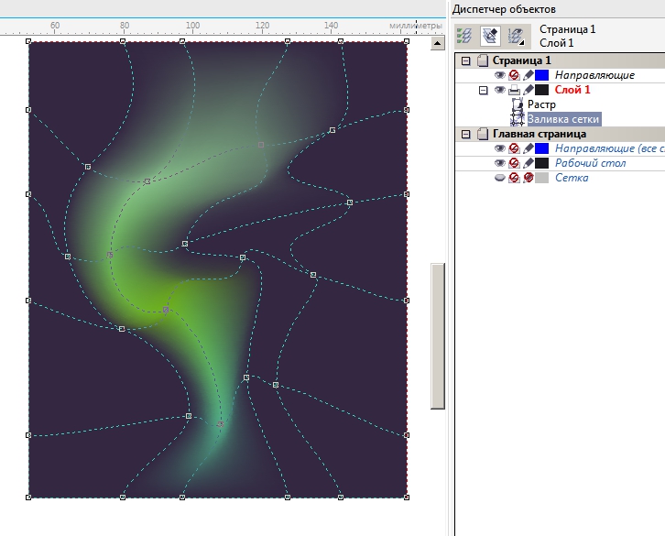Collapse the Слой 1 layer node
Viewport: 665px width, 536px height.
point(483,90)
